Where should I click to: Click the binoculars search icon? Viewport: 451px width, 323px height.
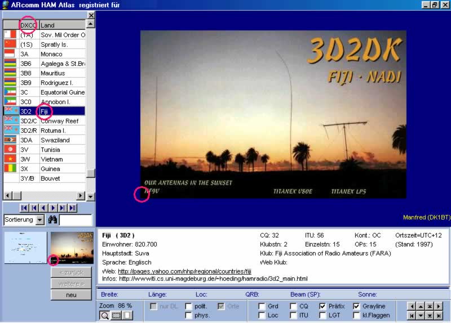tap(52, 220)
